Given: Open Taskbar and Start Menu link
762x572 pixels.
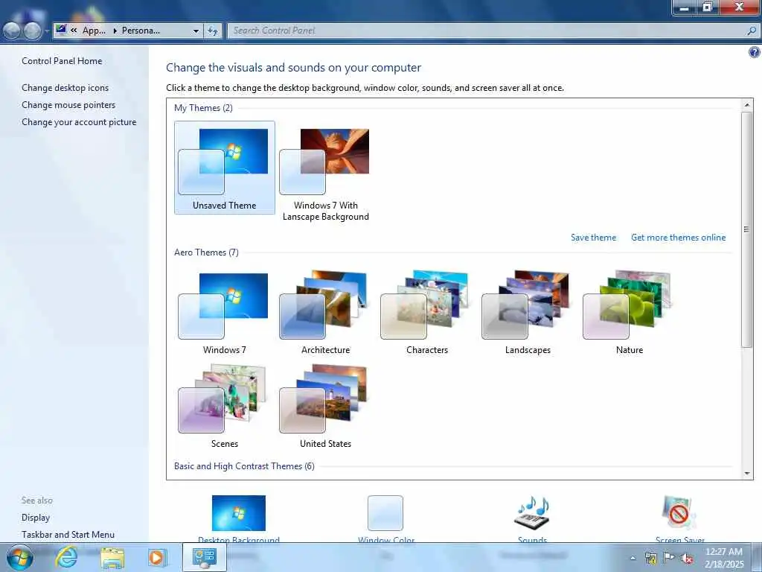Looking at the screenshot, I should 68,535.
